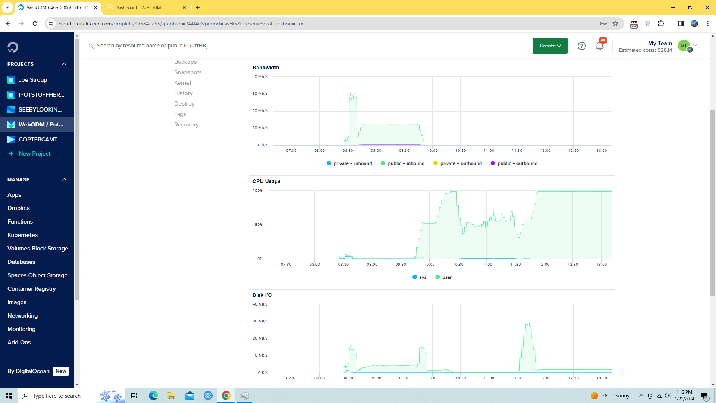The width and height of the screenshot is (716, 403).
Task: Toggle the public – inbound bandwidth series
Action: click(x=402, y=163)
